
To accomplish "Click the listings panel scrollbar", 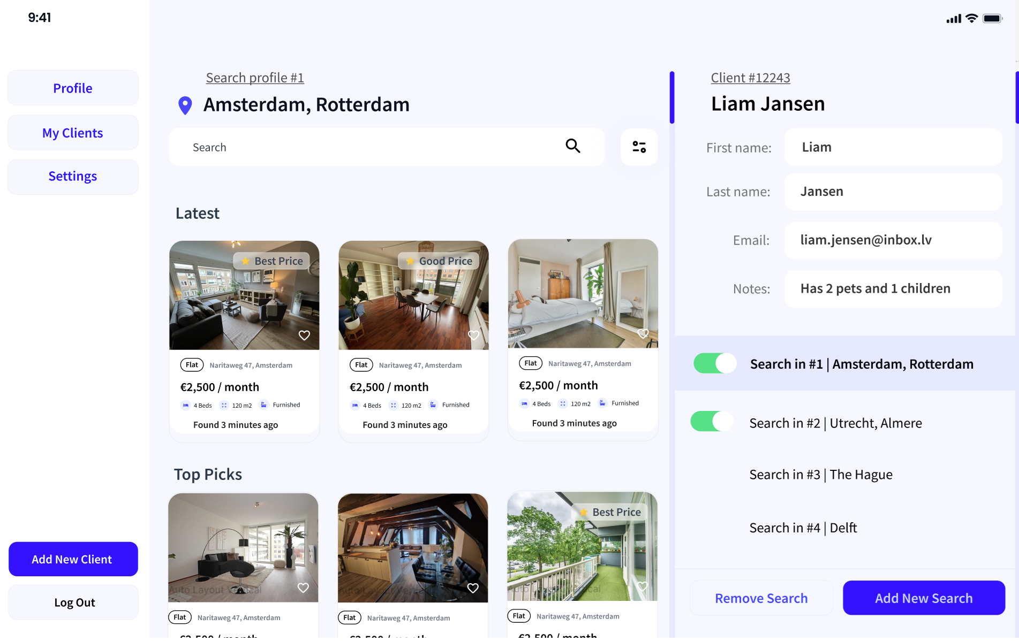I will tap(672, 97).
